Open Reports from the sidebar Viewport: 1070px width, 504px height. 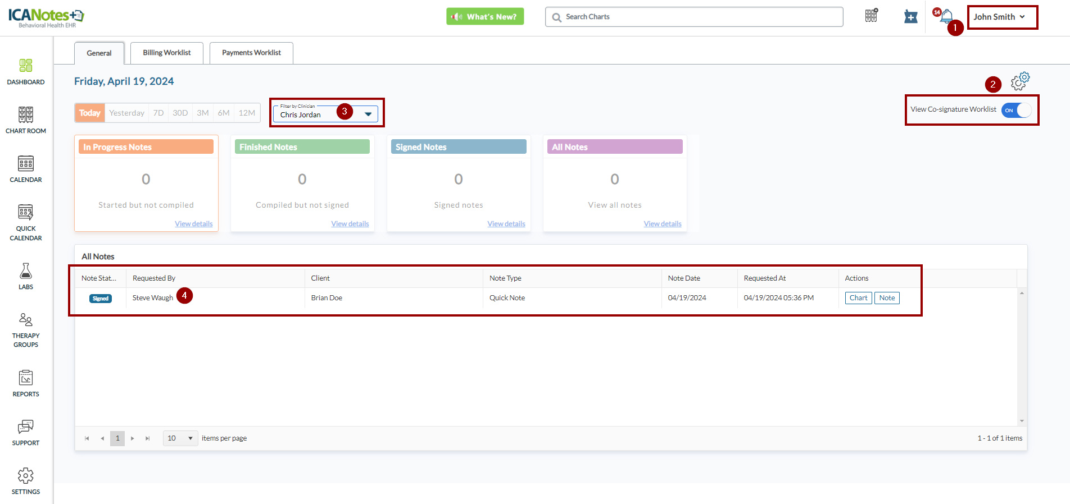click(26, 383)
